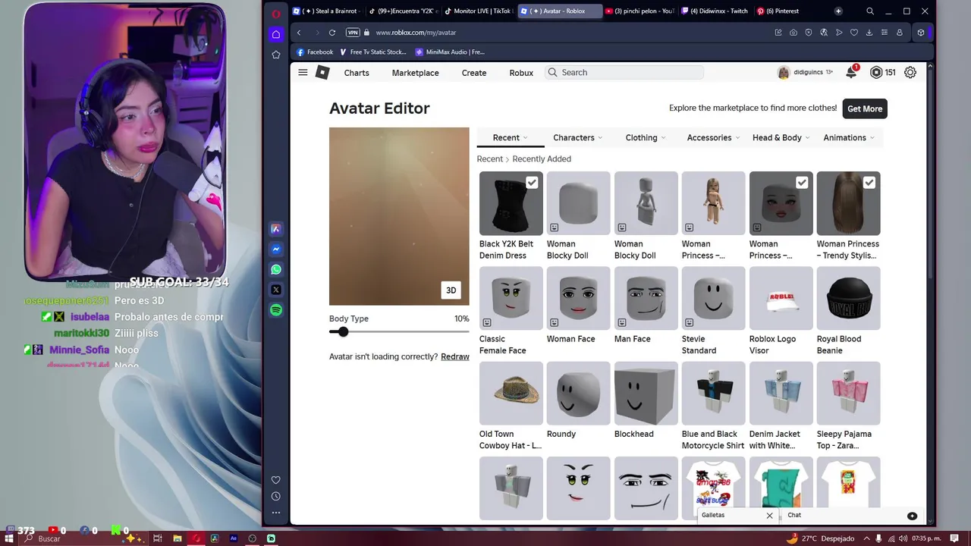Expand the Accessories dropdown
Image resolution: width=971 pixels, height=546 pixels.
click(x=713, y=137)
